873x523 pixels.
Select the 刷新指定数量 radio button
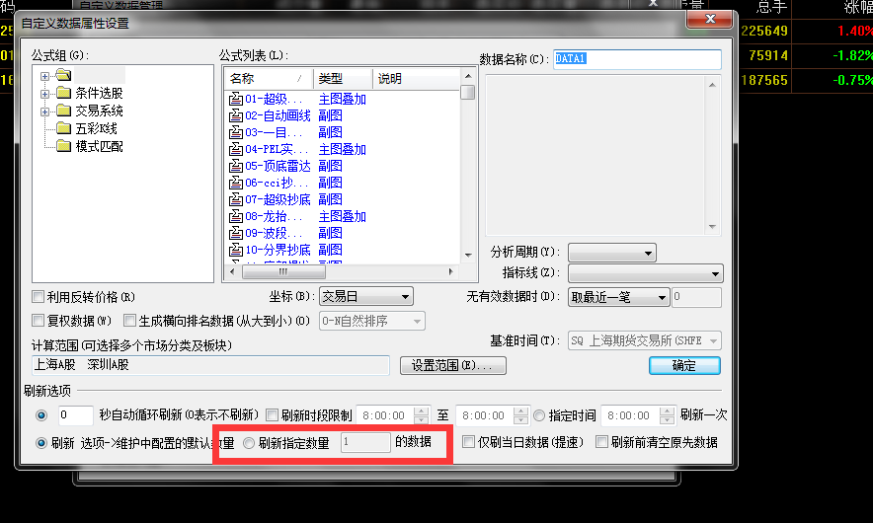click(x=249, y=443)
